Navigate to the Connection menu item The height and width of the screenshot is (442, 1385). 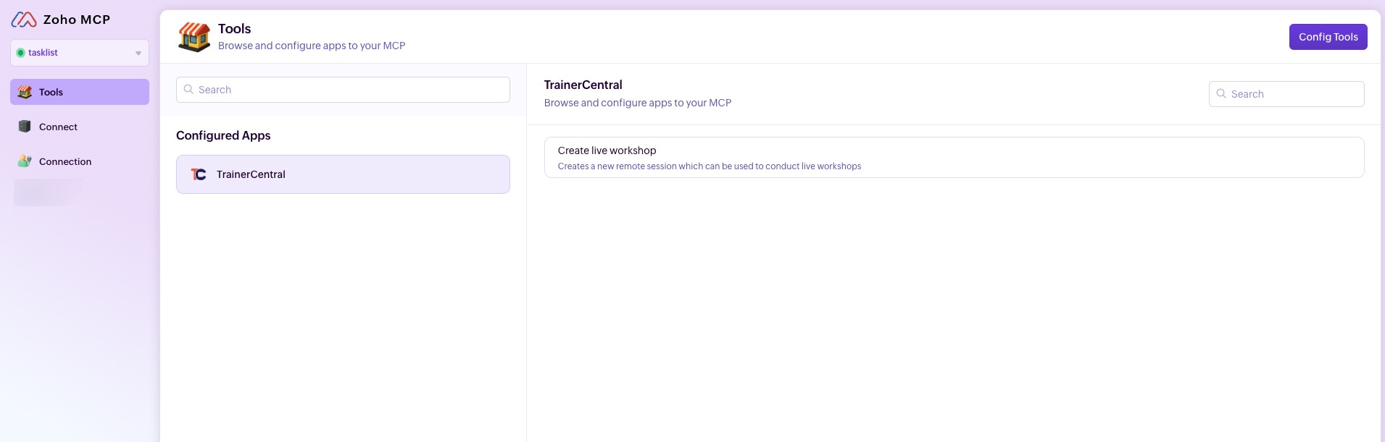[65, 161]
